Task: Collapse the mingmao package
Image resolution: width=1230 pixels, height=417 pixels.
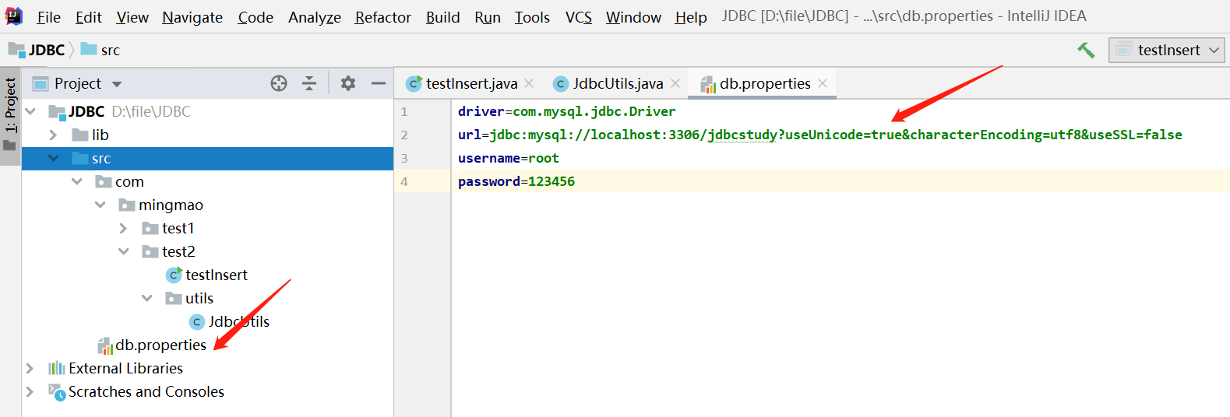Action: point(100,205)
